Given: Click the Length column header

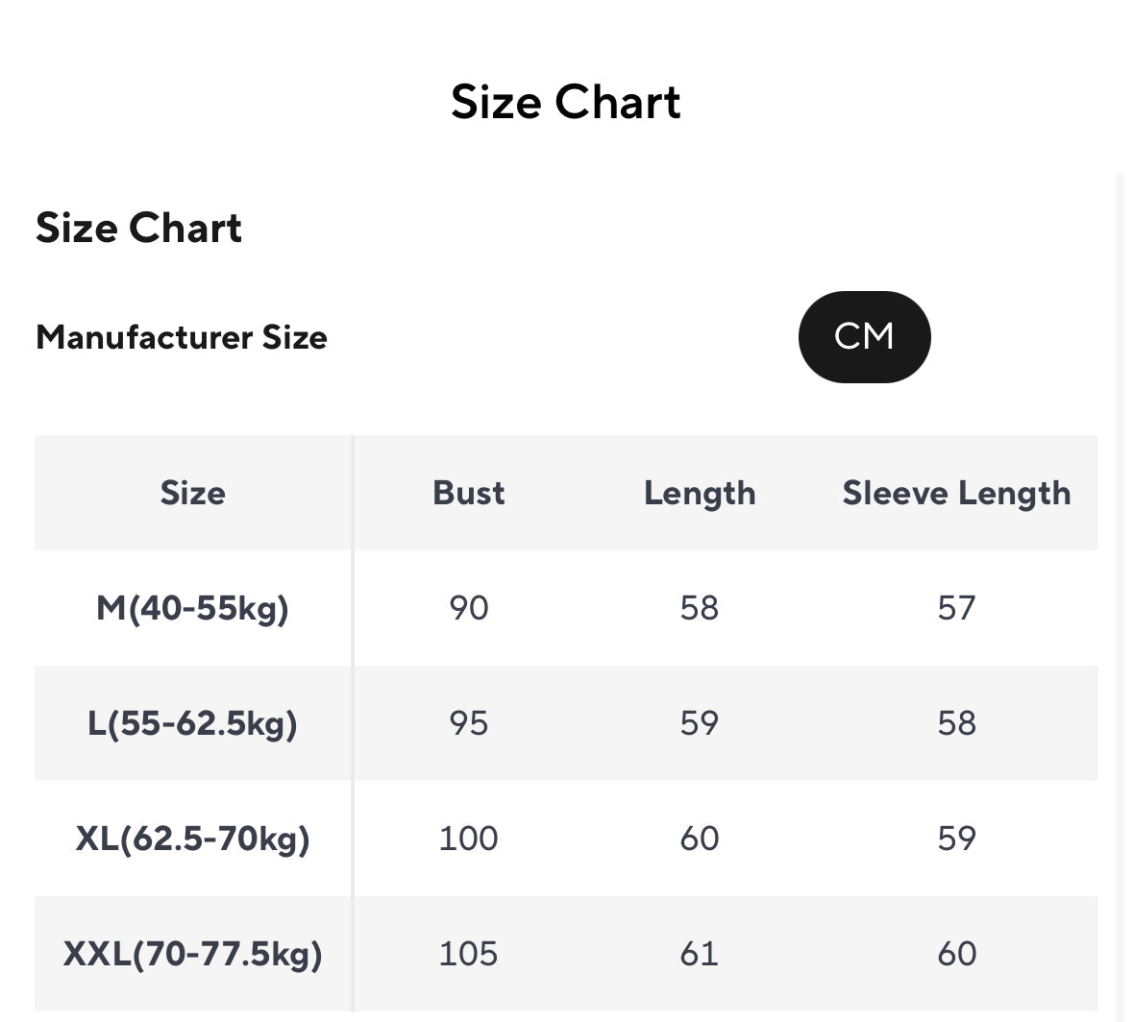Looking at the screenshot, I should pyautogui.click(x=700, y=493).
